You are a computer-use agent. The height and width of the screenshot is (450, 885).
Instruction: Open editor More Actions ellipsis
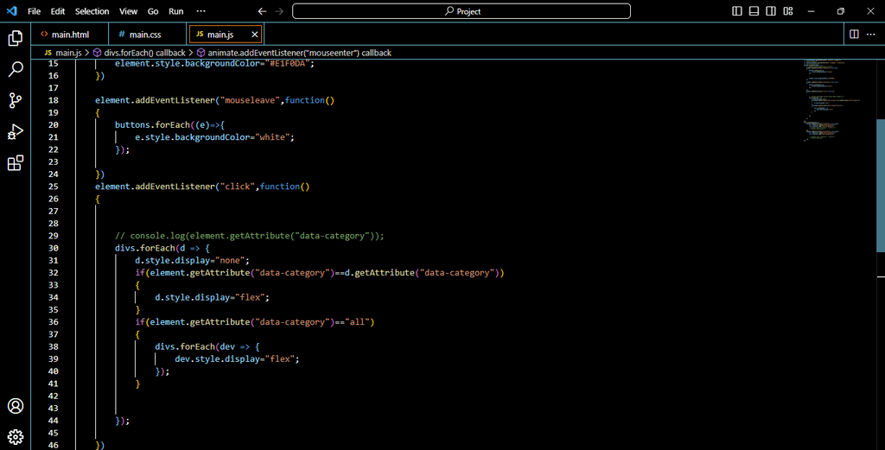click(871, 35)
